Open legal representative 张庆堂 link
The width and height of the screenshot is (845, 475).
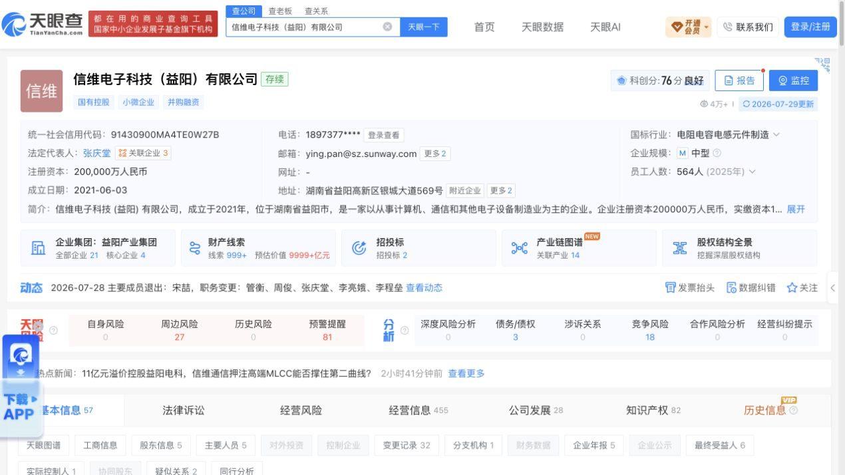(x=97, y=153)
